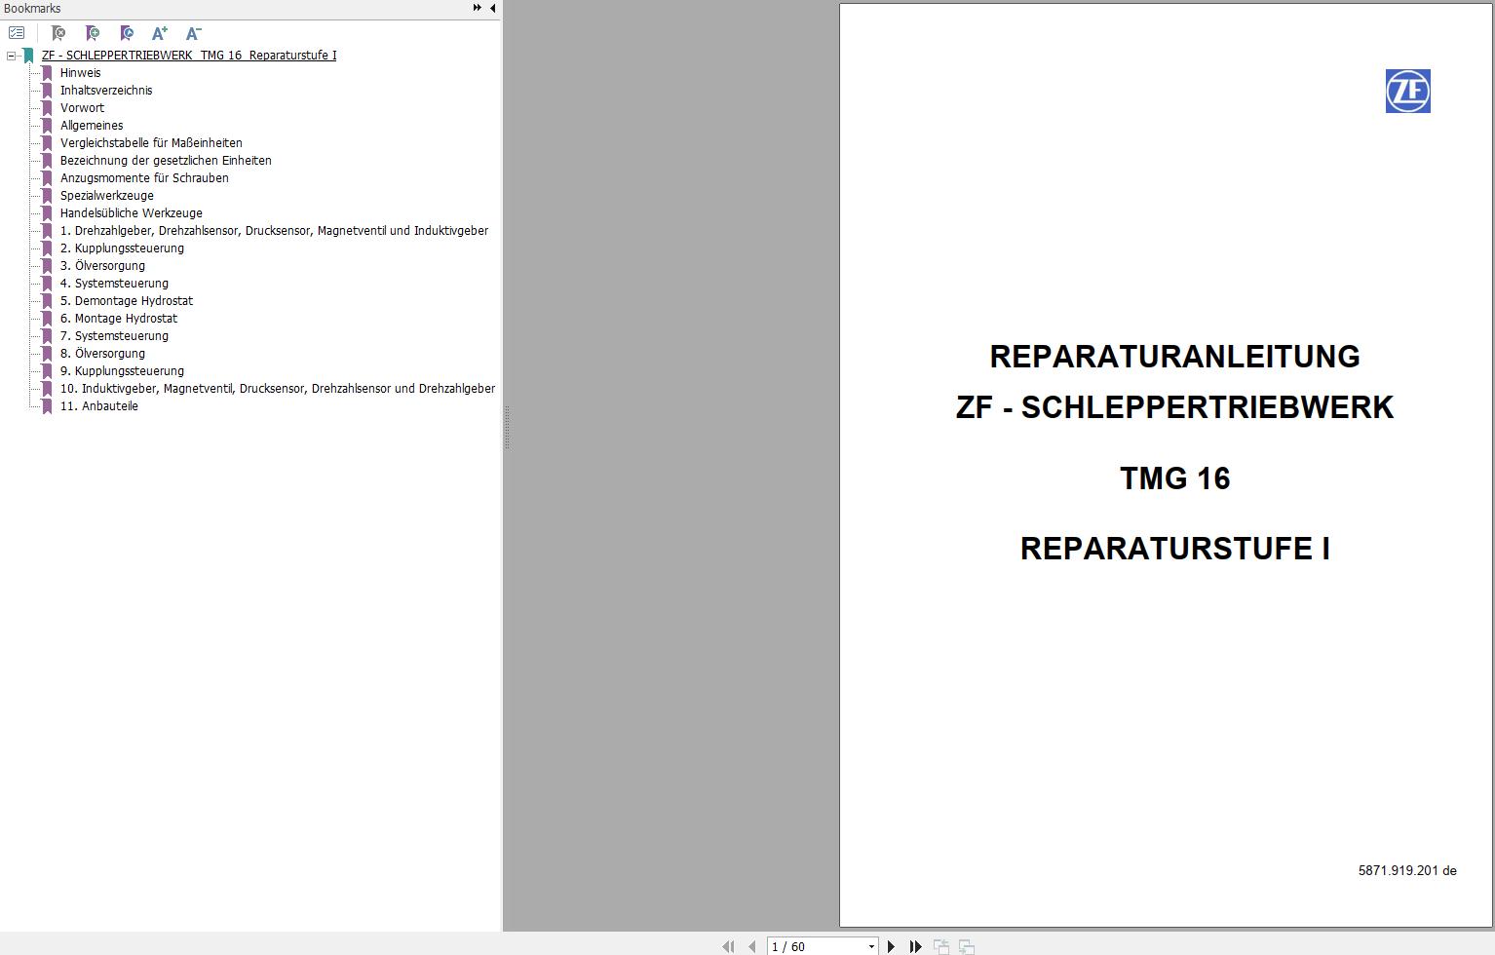Go to the first page

727,946
